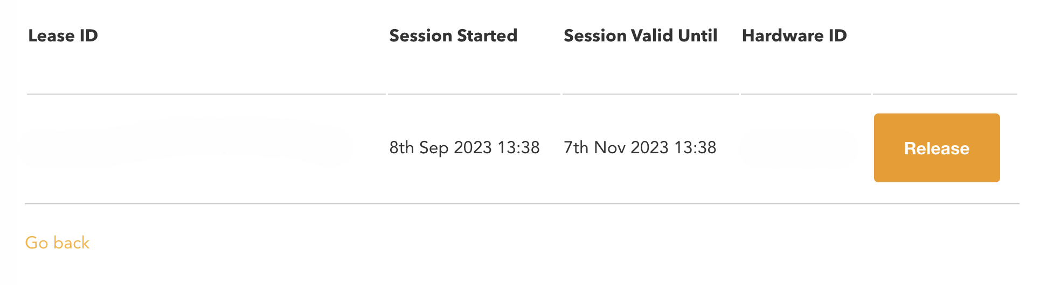Select the 8th Sep 2023 13:38 cell
This screenshot has height=285, width=1040.
pos(464,147)
